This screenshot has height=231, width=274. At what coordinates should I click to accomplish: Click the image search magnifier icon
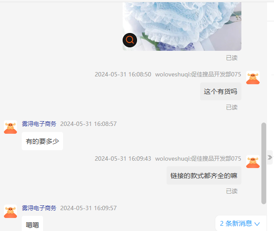pos(130,40)
